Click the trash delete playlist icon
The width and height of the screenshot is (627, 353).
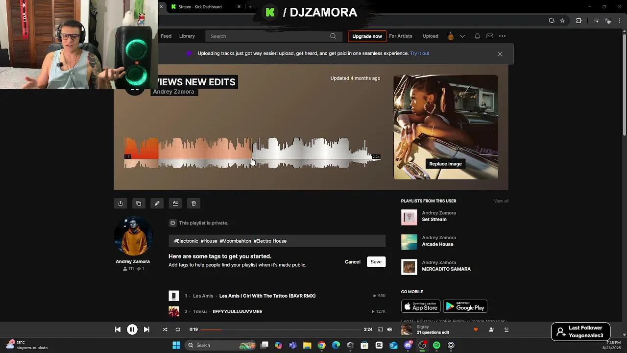coord(193,203)
